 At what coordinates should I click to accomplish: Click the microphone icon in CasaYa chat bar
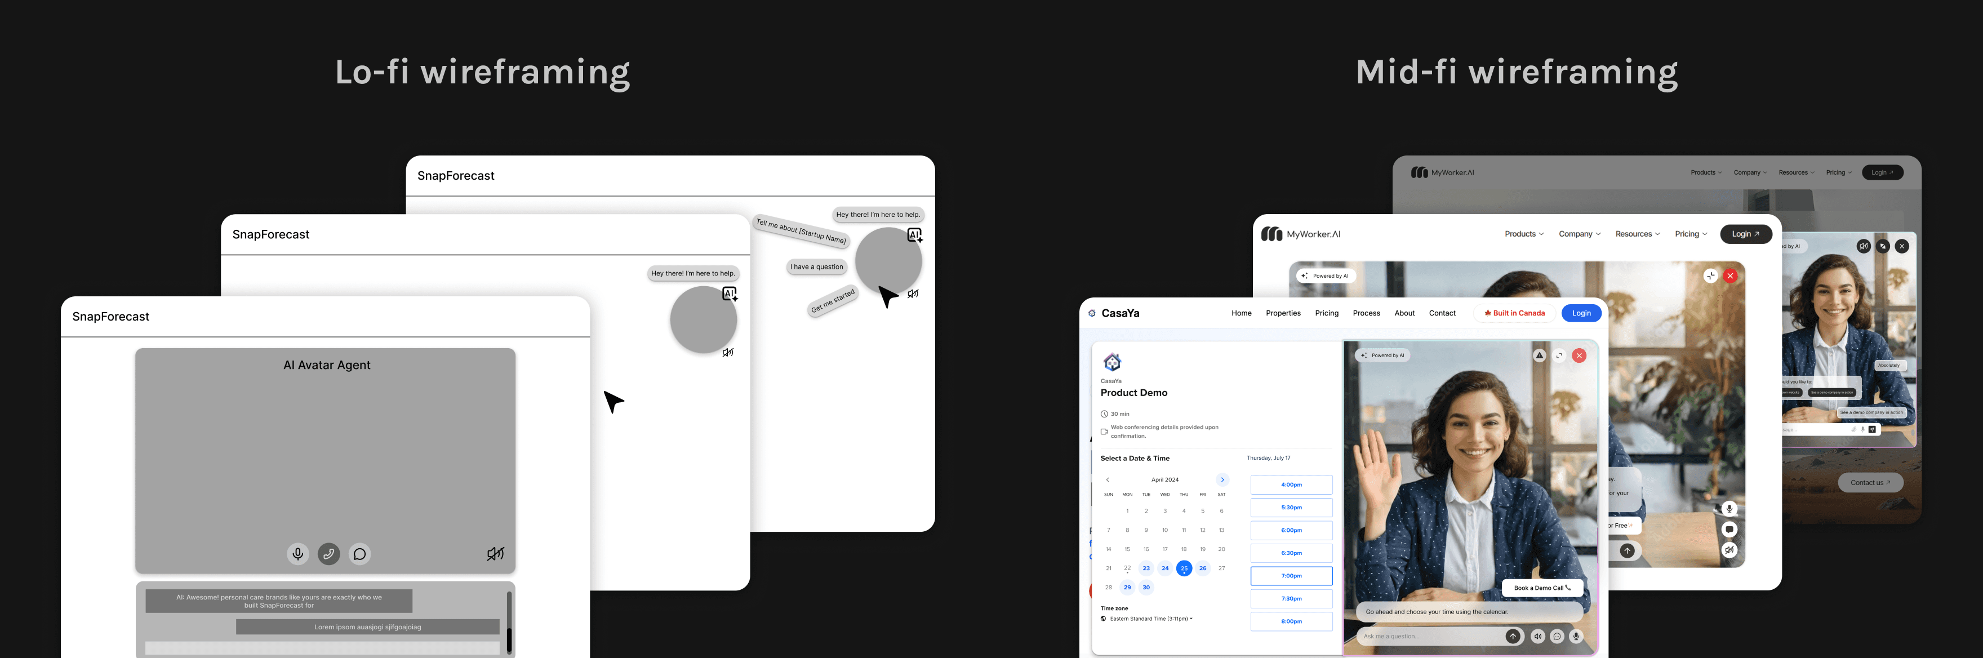1577,637
